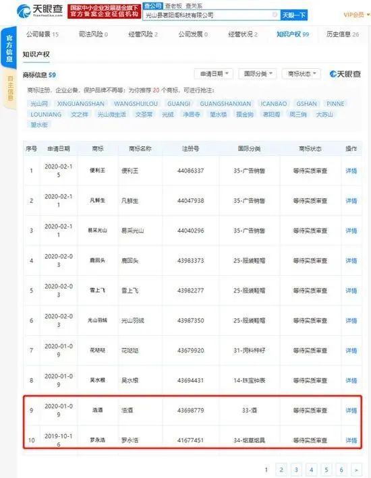Open 详情 for the 光山羽绒 trademark
The height and width of the screenshot is (478, 371).
(351, 321)
